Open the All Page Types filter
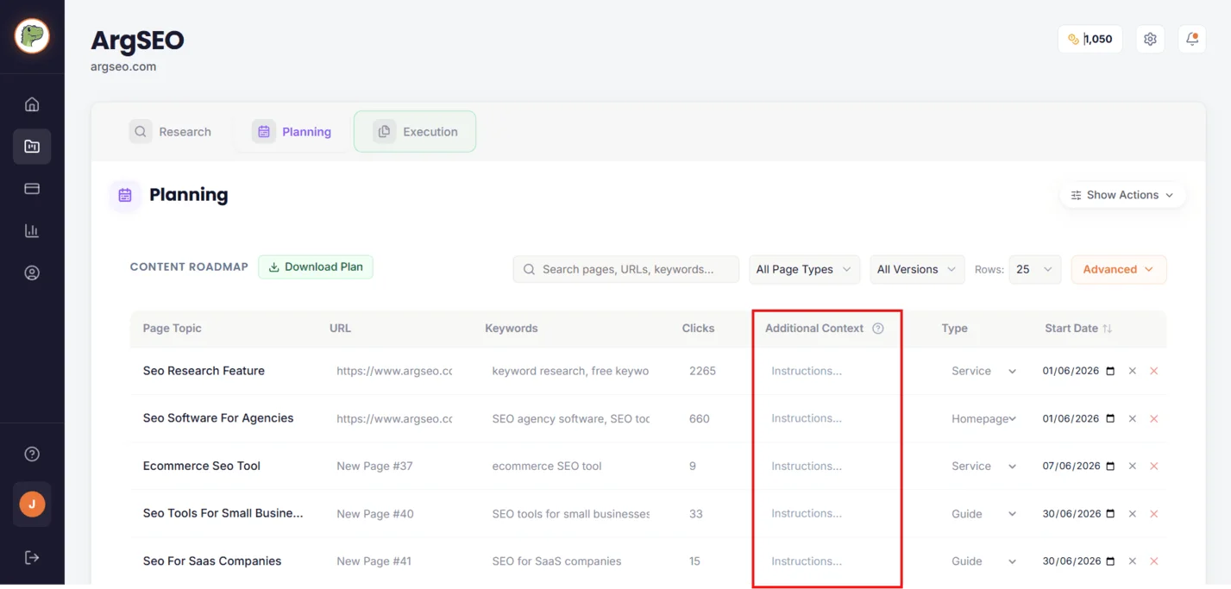The image size is (1231, 589). point(804,269)
